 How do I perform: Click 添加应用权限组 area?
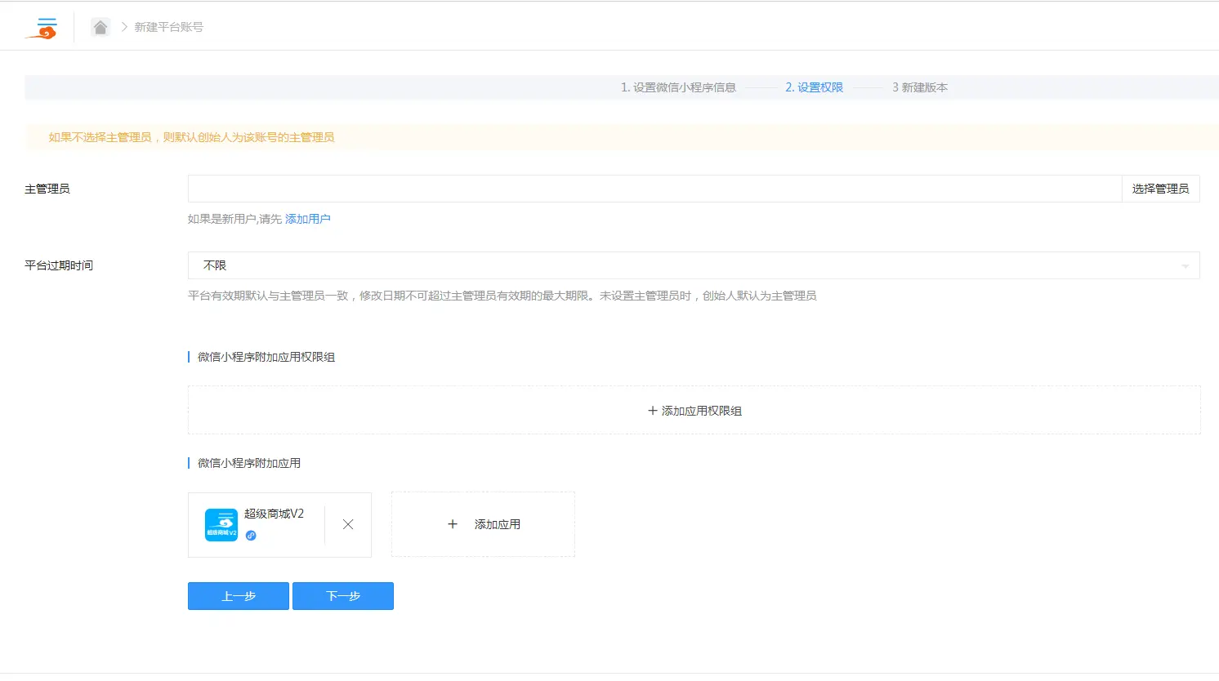[694, 410]
